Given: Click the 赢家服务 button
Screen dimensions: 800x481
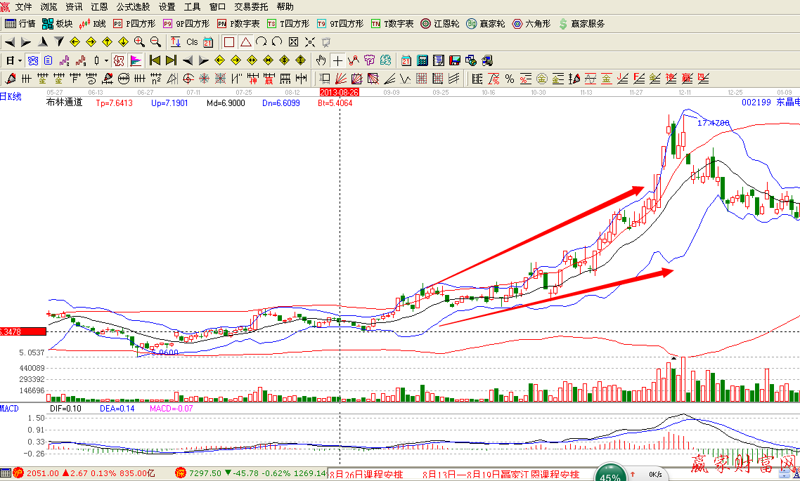Looking at the screenshot, I should pyautogui.click(x=581, y=23).
